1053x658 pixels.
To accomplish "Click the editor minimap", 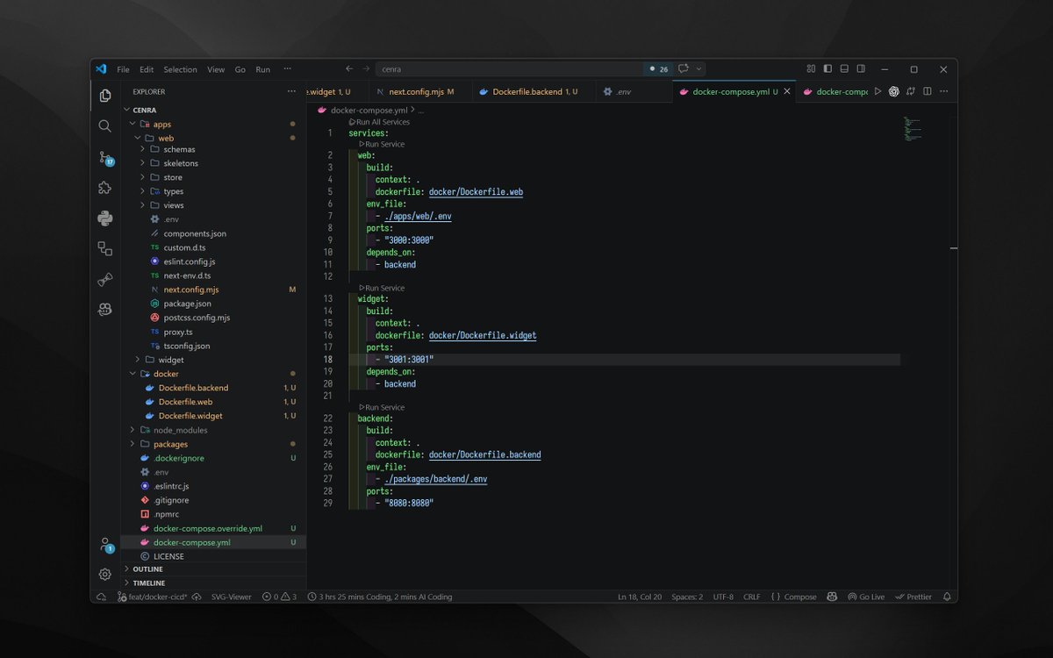I will [x=914, y=130].
